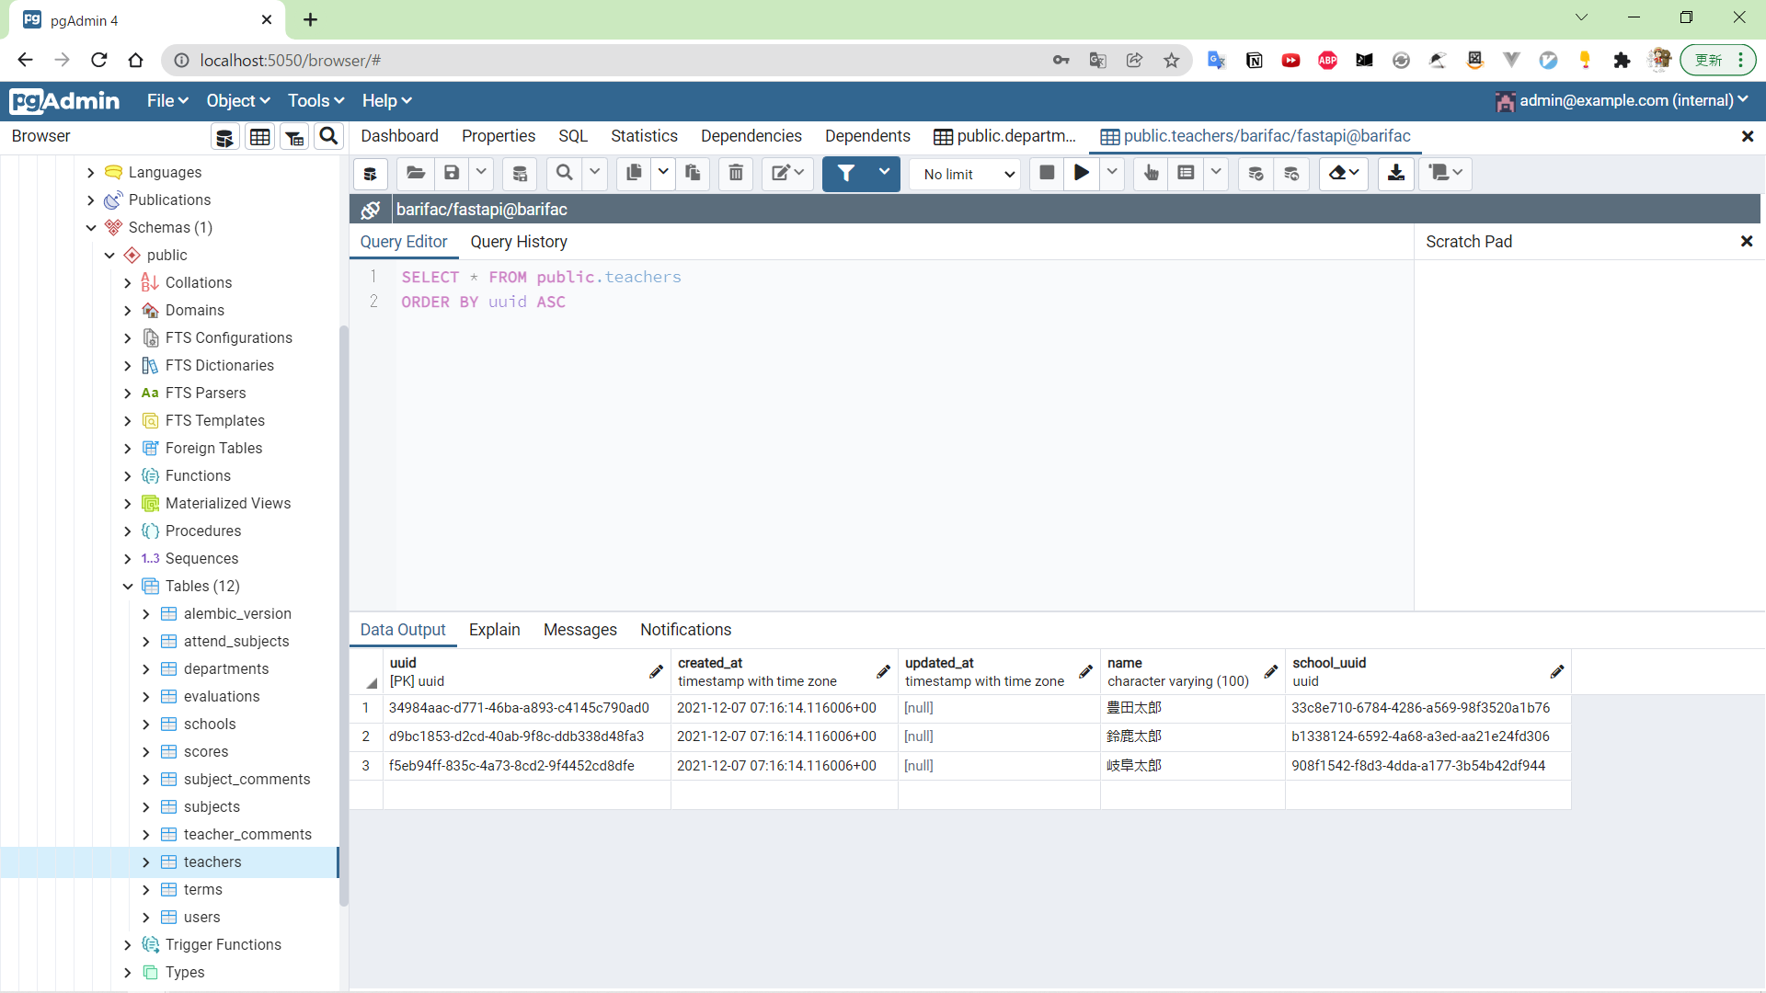
Task: Switch to the Query History tab
Action: (x=519, y=242)
